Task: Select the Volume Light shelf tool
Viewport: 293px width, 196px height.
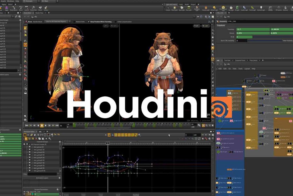Action: (x=206, y=8)
